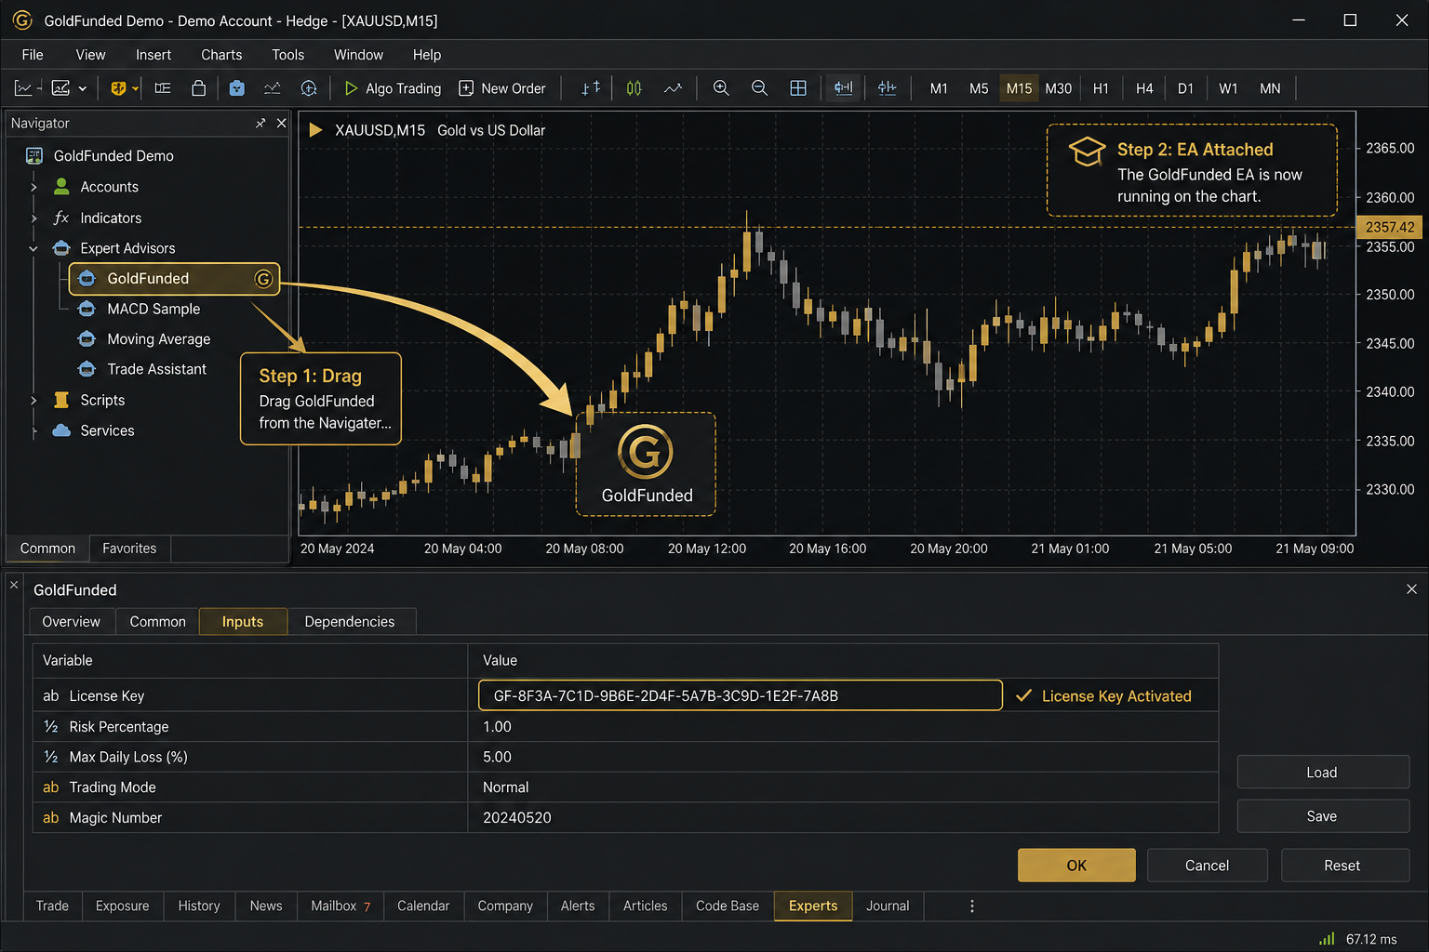Select the line chart type icon
This screenshot has height=952, width=1429.
pos(673,88)
